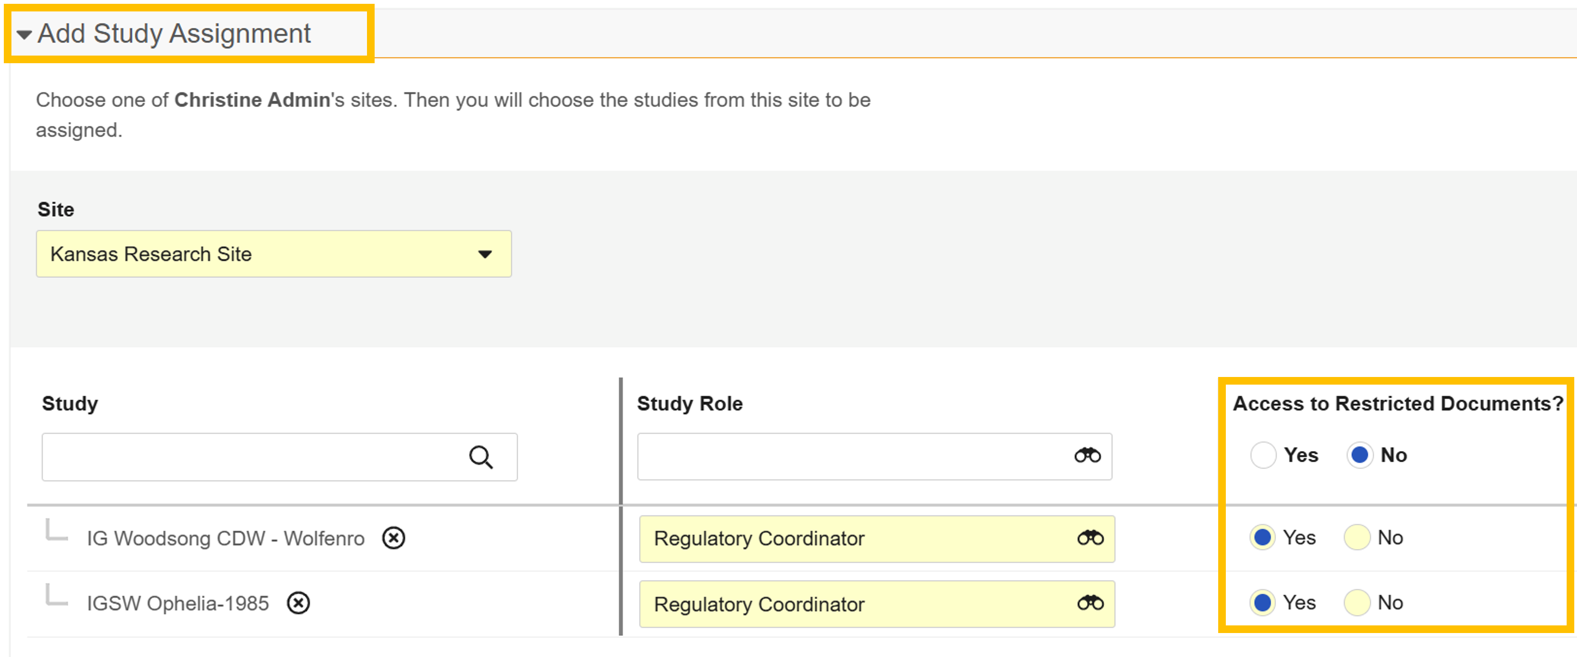
Task: Open IG Woodsong Regulatory Coordinator role field
Action: tap(857, 539)
